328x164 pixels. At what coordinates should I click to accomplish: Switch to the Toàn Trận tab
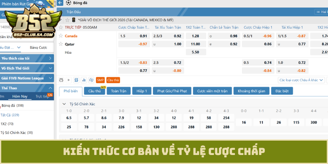coord(118,91)
